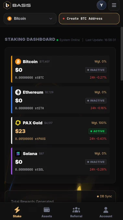This screenshot has width=123, height=220.
Task: Select the PAX Gold icon
Action: [x=18, y=123]
